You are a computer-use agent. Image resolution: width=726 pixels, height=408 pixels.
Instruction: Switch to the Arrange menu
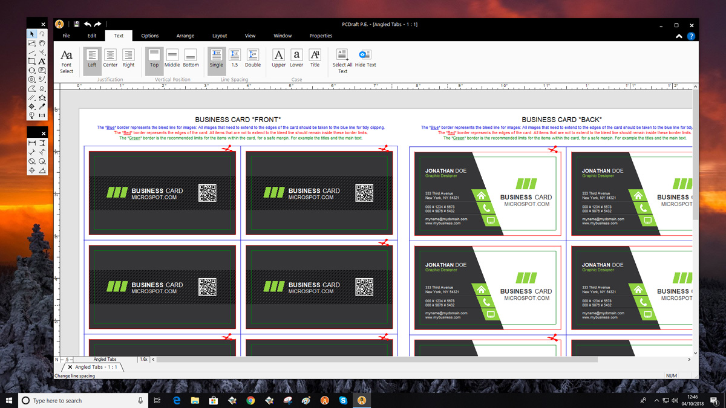(x=185, y=36)
